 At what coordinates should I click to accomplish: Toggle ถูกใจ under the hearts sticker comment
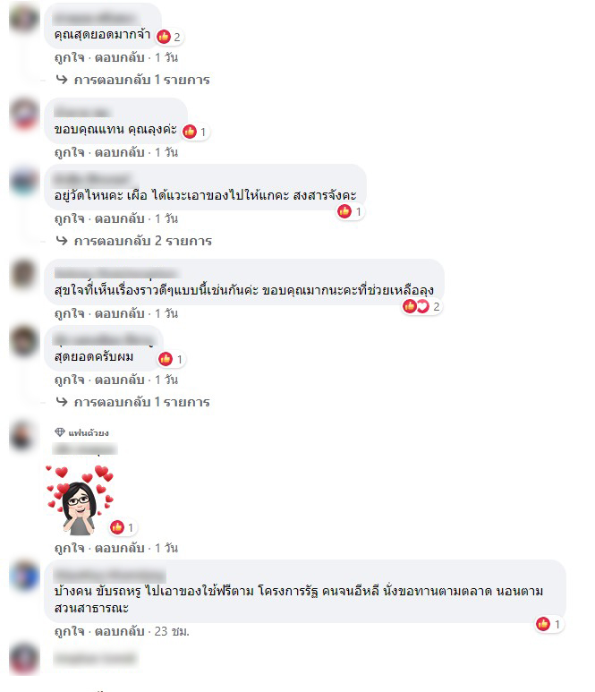click(69, 548)
